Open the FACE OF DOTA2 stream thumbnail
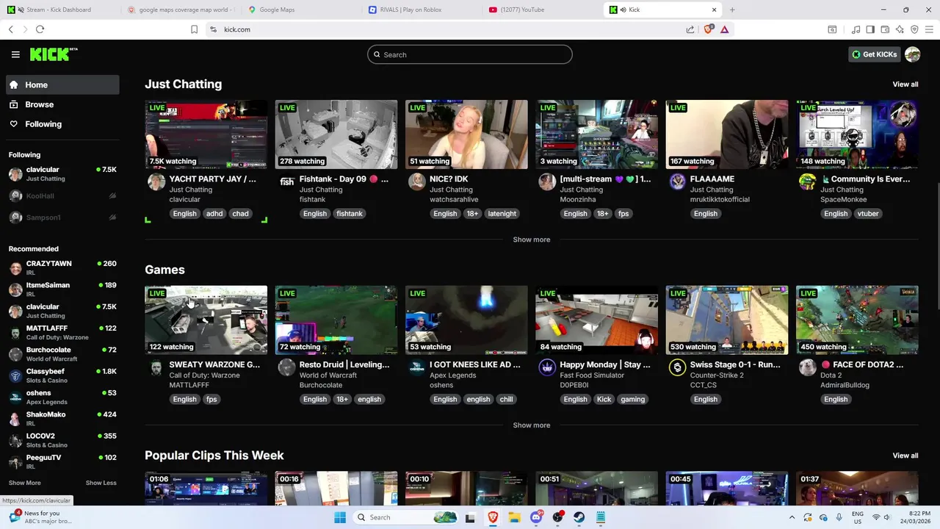This screenshot has width=940, height=529. (x=857, y=320)
